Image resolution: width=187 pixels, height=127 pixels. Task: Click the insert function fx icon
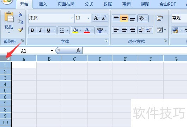[78, 50]
